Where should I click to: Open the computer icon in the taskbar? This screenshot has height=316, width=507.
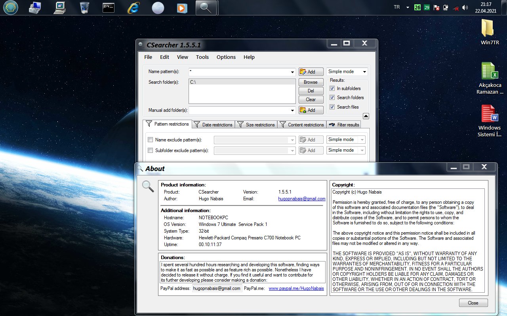tap(60, 8)
